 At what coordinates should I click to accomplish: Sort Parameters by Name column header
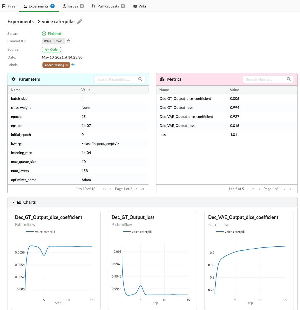(x=16, y=90)
